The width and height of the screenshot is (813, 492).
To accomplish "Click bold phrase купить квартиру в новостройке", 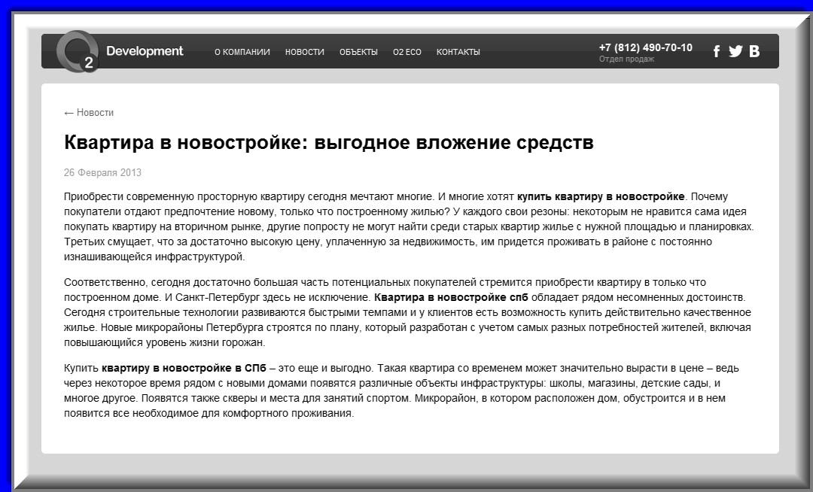I will [x=601, y=197].
